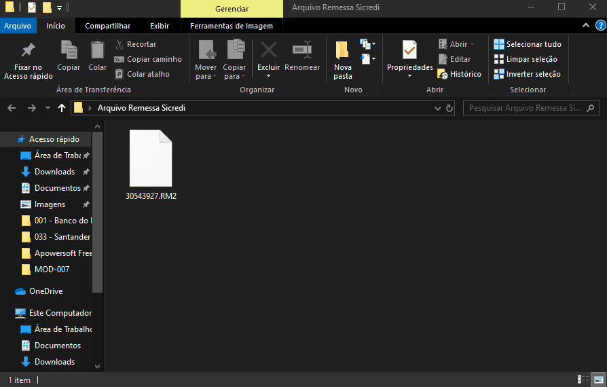The width and height of the screenshot is (607, 387).
Task: Open Quick Access Toolbar customize dropdown
Action: click(59, 7)
